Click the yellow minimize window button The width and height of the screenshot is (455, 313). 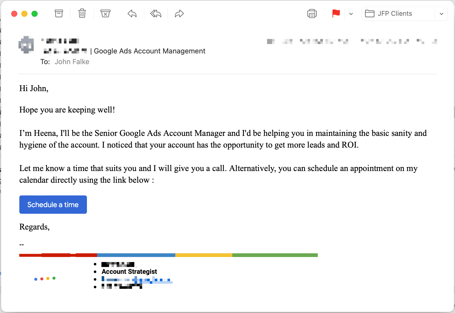[x=24, y=14]
